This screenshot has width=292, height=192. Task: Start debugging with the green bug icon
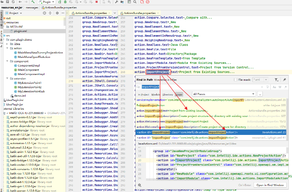(x=65, y=2)
